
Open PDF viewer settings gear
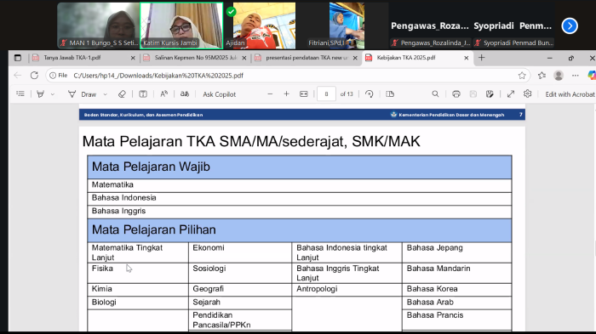(527, 93)
